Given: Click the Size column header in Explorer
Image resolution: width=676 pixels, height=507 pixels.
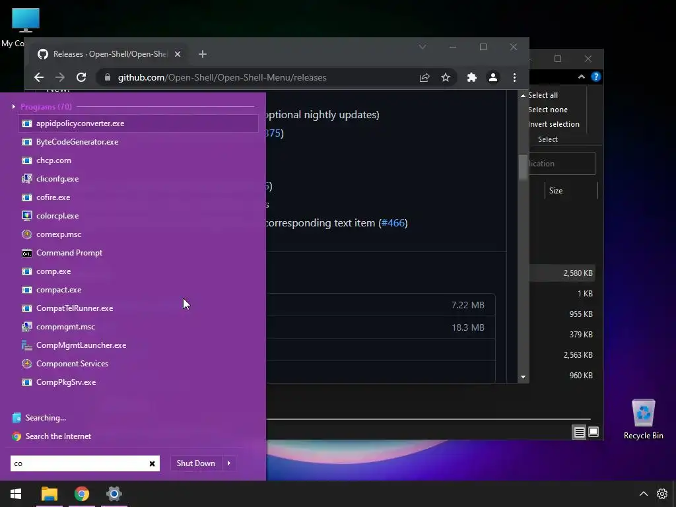Looking at the screenshot, I should [x=571, y=191].
